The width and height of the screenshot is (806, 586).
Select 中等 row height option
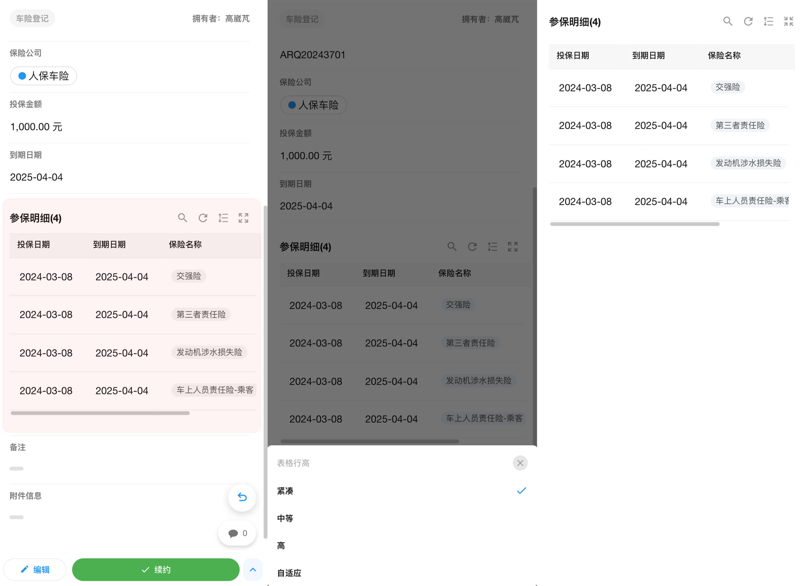coord(402,518)
